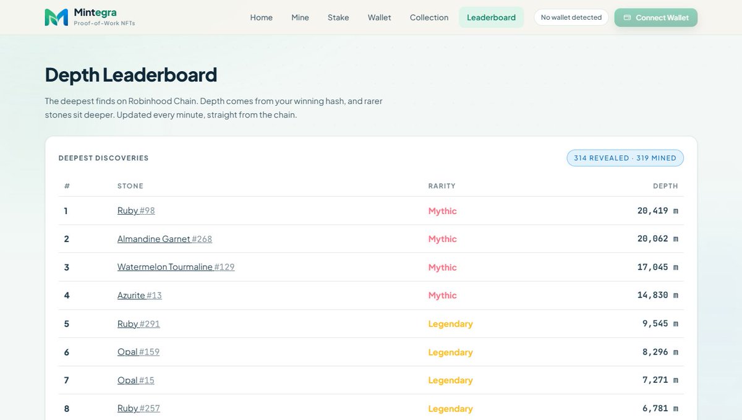The image size is (742, 420).
Task: Click the # column header
Action: point(67,186)
